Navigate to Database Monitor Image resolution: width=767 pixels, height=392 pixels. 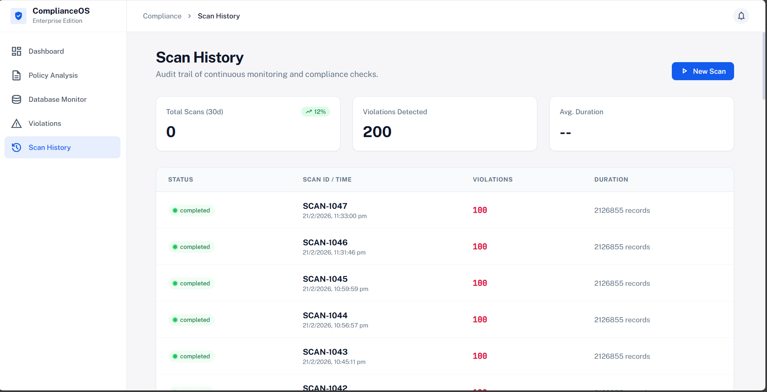pyautogui.click(x=57, y=99)
